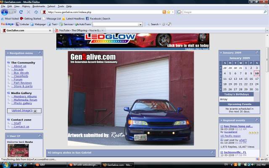Click the arrow icon next to Upload Image's
Screen dimensions: 269x168
[x=35, y=111]
